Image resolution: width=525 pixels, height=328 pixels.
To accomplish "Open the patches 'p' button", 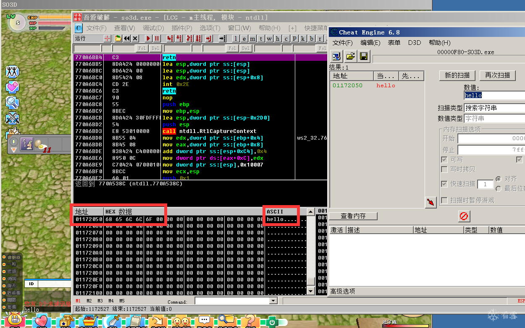I will 294,38.
